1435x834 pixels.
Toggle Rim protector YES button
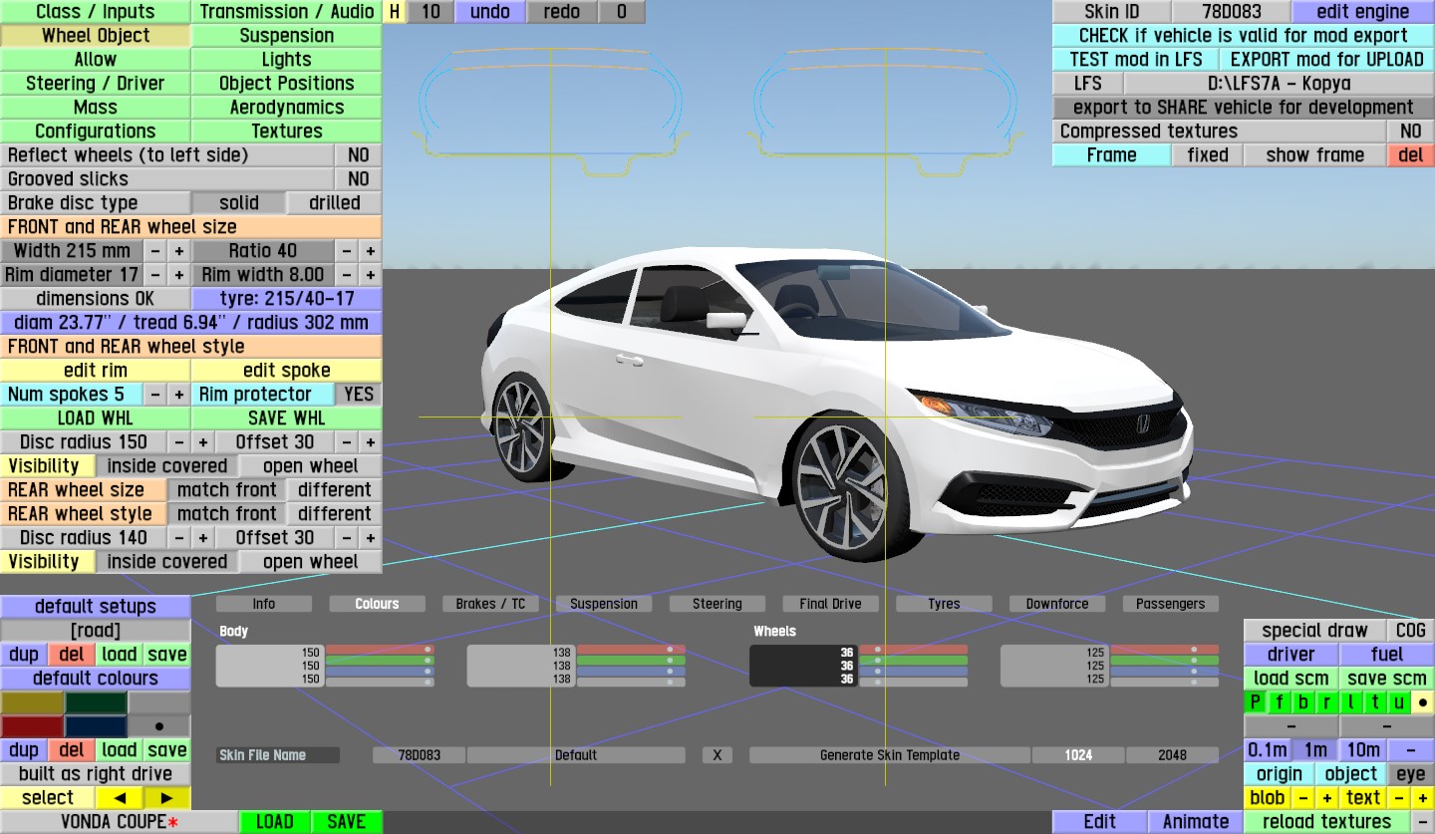359,395
